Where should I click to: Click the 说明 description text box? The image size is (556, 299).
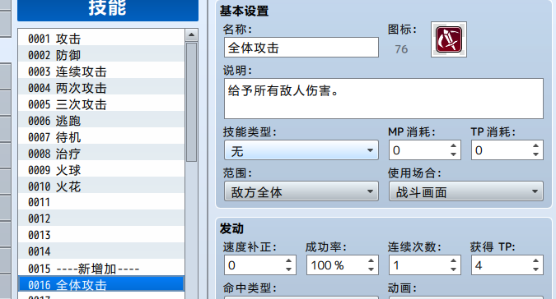384,99
